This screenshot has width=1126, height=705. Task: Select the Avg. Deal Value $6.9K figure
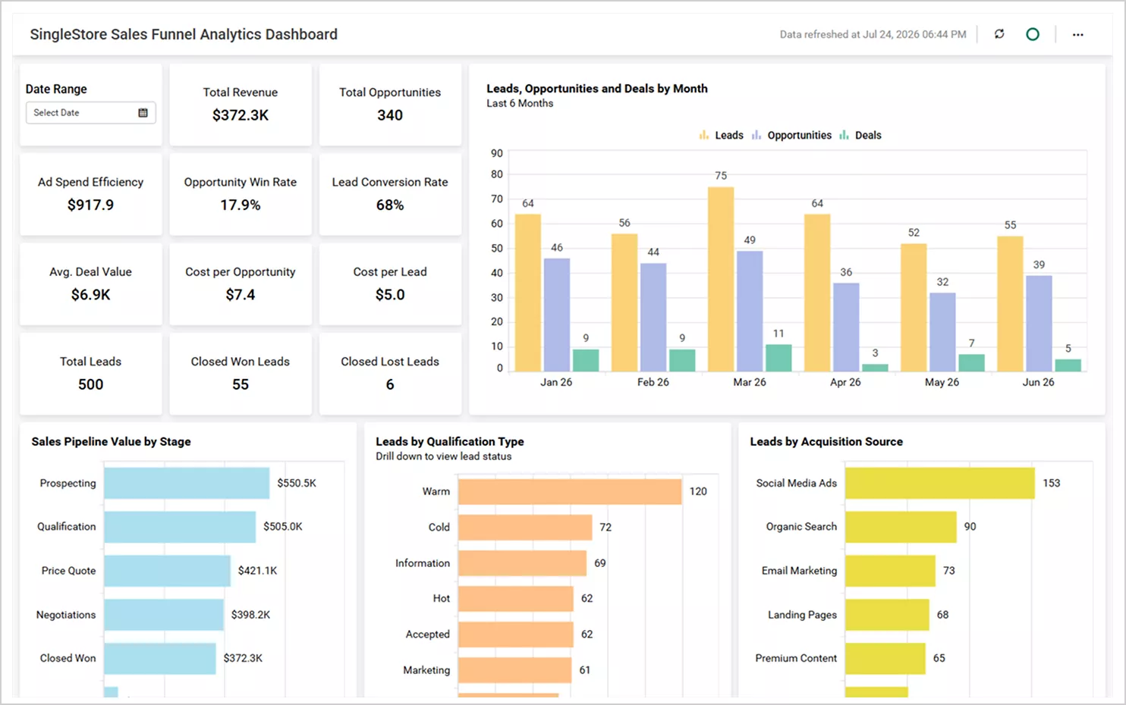click(x=90, y=295)
